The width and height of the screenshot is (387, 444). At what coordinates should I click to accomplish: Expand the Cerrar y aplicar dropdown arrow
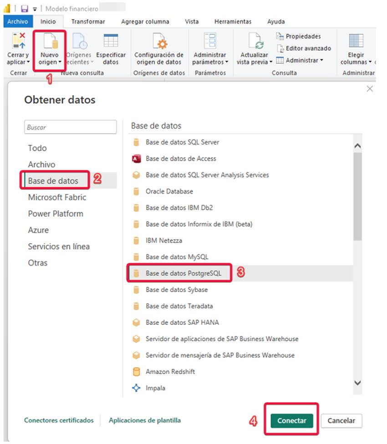[x=28, y=62]
